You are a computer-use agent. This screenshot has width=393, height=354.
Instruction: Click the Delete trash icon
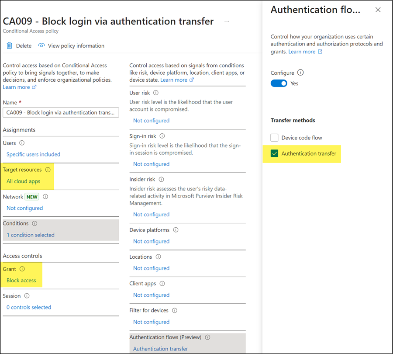pos(9,45)
